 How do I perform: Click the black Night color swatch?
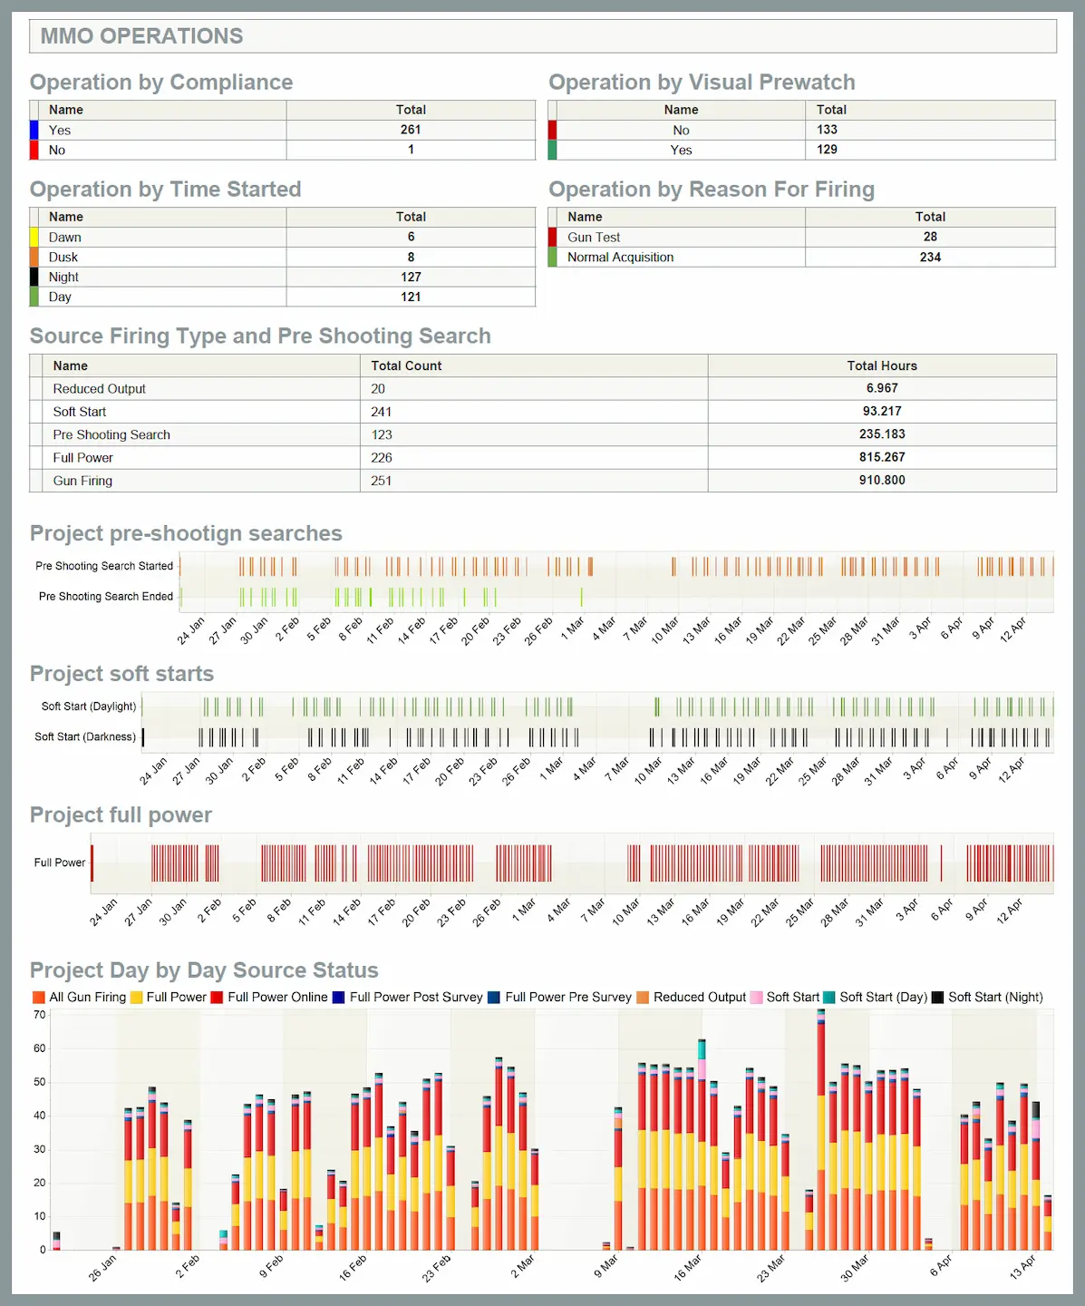[34, 277]
